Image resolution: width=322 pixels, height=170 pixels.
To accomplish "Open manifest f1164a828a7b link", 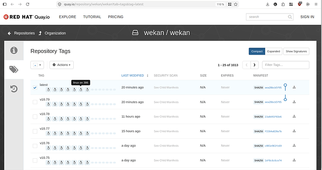I will 273,131.
